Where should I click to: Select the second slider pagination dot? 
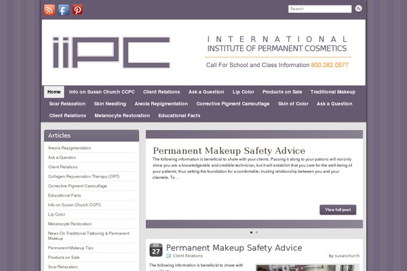tap(256, 232)
